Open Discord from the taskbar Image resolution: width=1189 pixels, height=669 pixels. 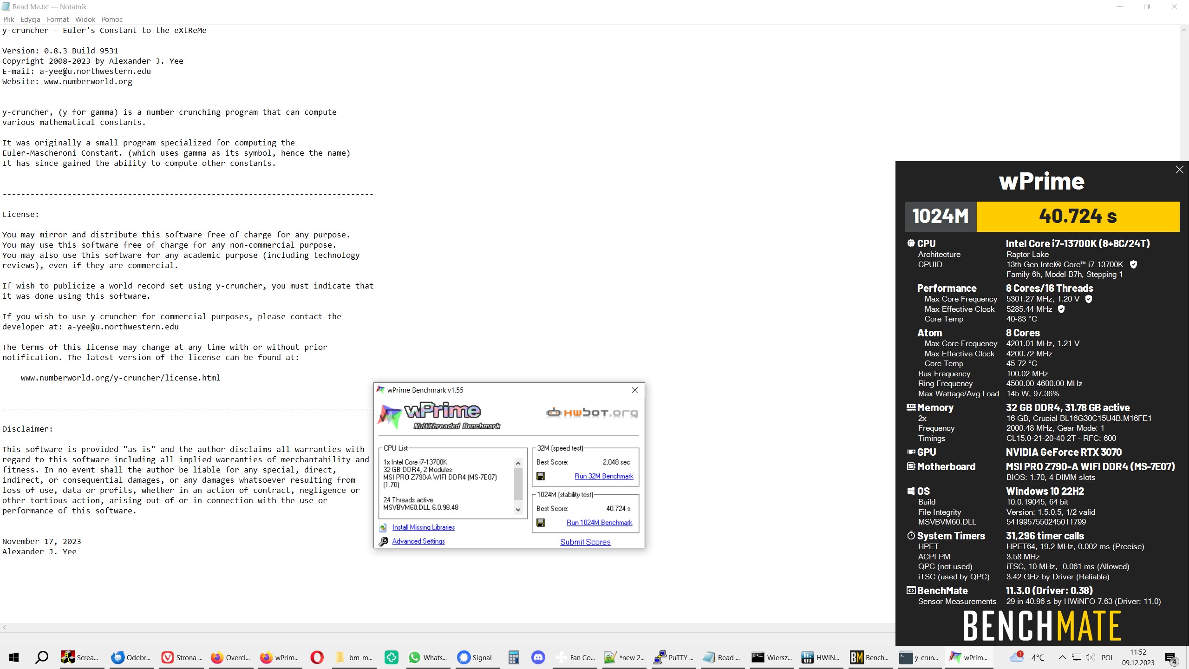point(538,657)
